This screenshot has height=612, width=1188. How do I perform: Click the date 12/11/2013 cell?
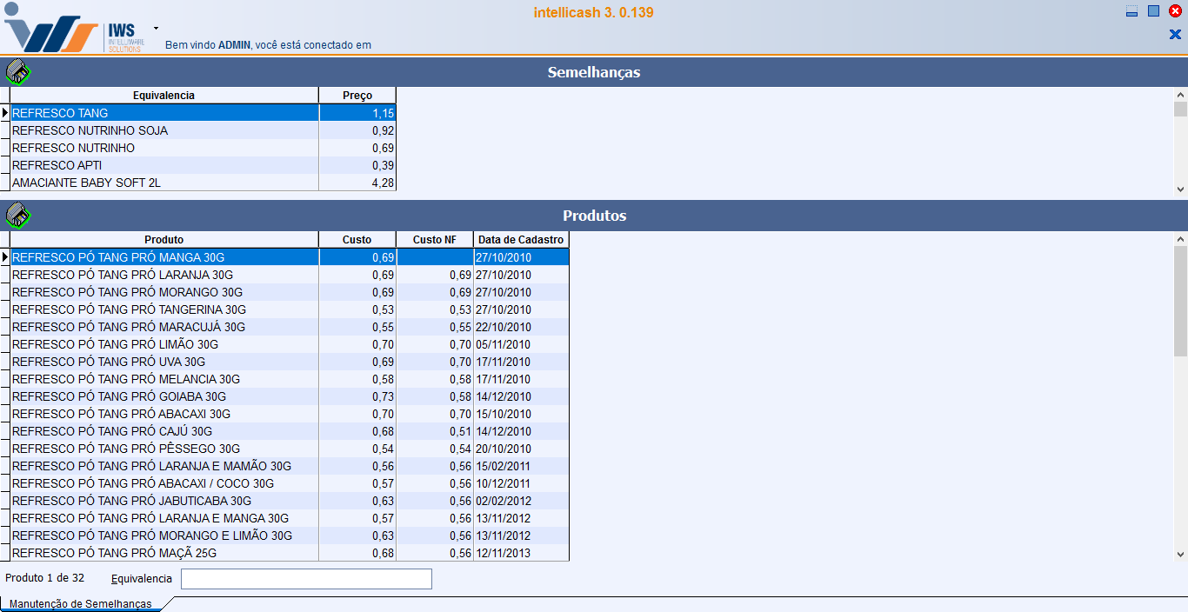coord(521,553)
